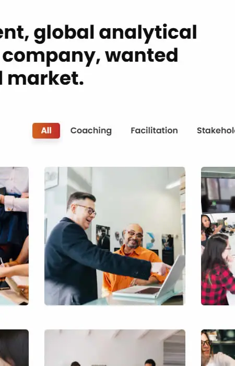The width and height of the screenshot is (235, 366).
Task: Click the bald man in orange shirt
Action: click(134, 257)
